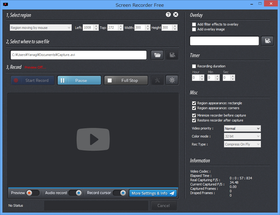Decrease Min timer value
Image resolution: width=280 pixels, height=215 pixels.
pyautogui.click(x=217, y=79)
